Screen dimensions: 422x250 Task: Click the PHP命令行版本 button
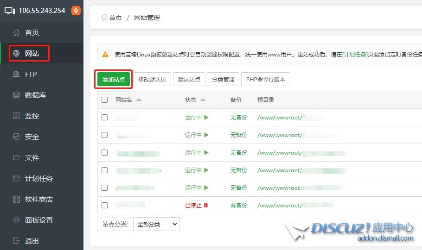pyautogui.click(x=266, y=79)
